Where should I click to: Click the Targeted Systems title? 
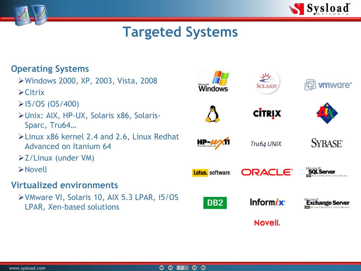tap(180, 32)
